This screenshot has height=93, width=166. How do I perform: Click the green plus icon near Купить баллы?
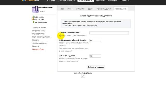(33, 22)
